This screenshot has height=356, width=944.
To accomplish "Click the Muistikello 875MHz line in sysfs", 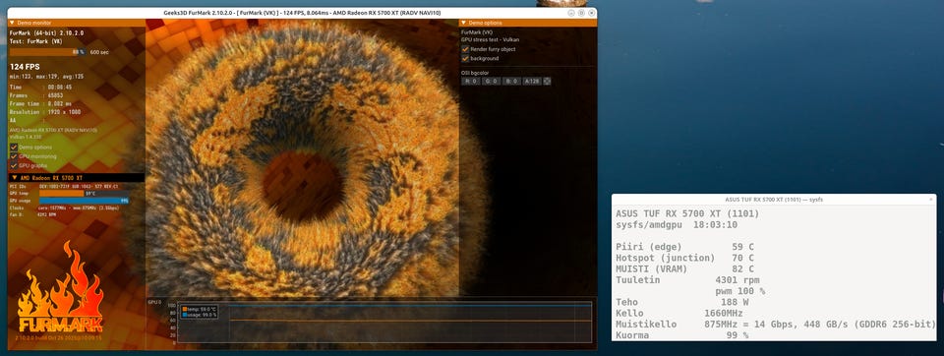I will coord(776,325).
